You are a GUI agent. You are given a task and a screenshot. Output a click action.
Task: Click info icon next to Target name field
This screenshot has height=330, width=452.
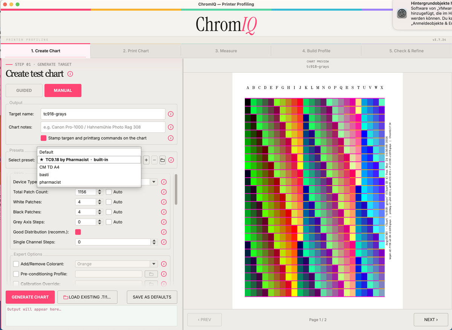tap(171, 114)
